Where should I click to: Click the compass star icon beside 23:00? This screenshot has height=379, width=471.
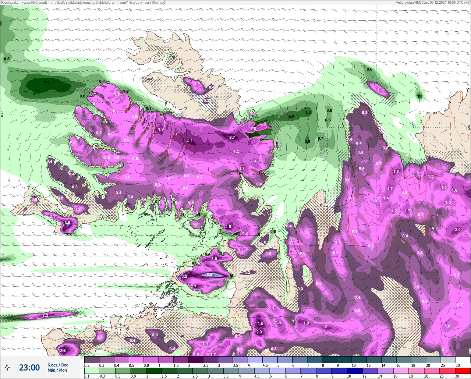click(7, 367)
